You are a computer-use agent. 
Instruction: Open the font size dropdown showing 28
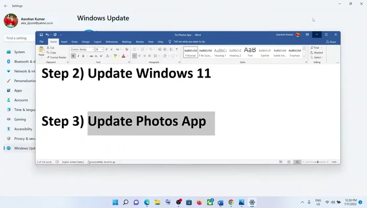point(102,49)
